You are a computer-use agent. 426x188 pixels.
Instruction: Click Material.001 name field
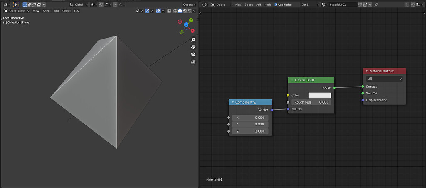pyautogui.click(x=343, y=5)
